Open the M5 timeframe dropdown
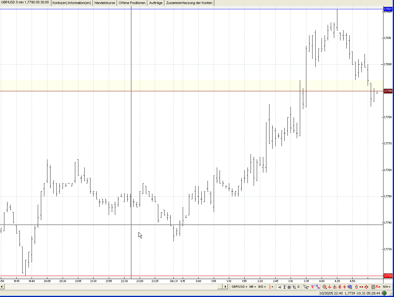 (x=253, y=287)
